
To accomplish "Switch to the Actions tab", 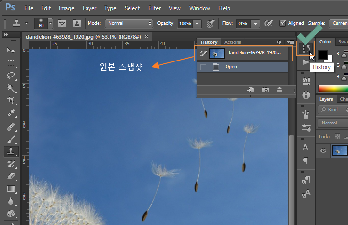I will (233, 42).
